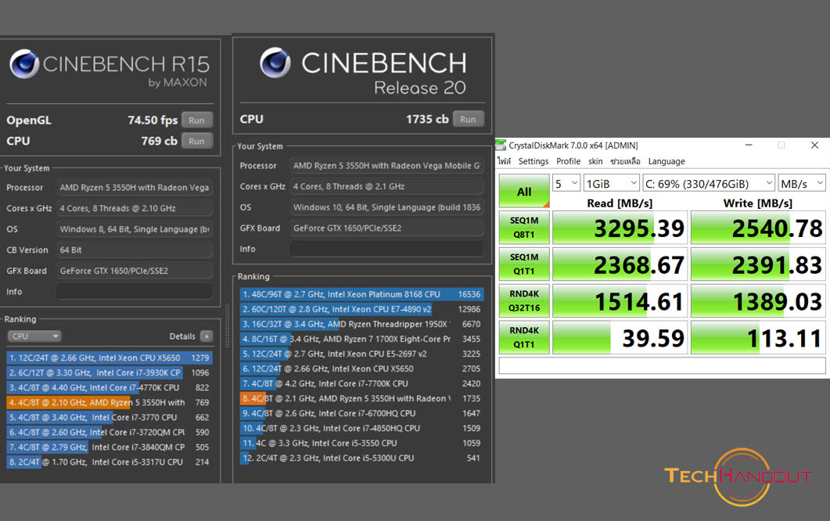The width and height of the screenshot is (830, 521).
Task: Select the Core i7-3930K row scoring 1096
Action: (110, 372)
